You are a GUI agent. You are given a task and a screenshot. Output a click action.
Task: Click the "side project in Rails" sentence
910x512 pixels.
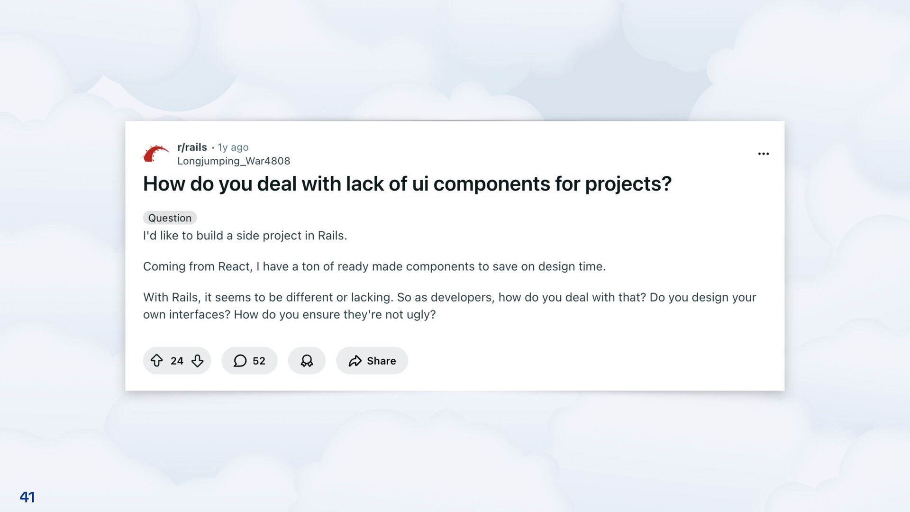(245, 236)
